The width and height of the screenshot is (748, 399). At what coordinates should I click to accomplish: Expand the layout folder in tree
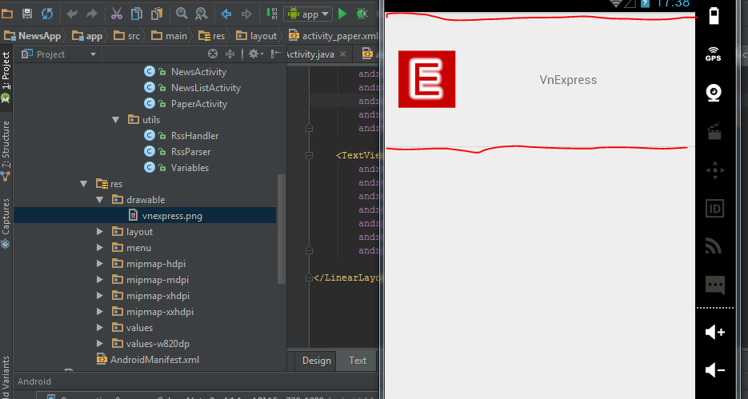tap(100, 232)
